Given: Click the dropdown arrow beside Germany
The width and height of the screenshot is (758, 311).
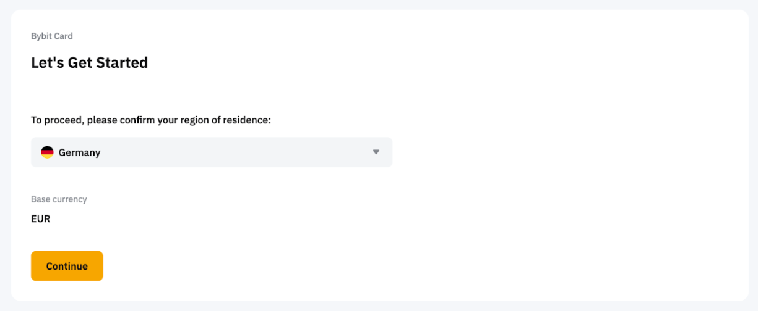Looking at the screenshot, I should pyautogui.click(x=376, y=152).
